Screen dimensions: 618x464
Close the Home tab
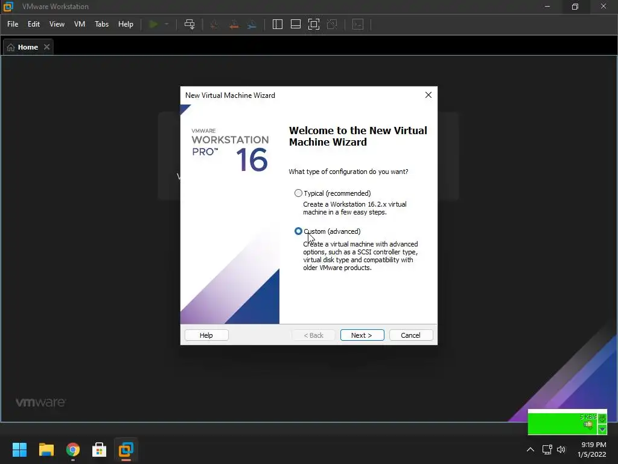point(47,47)
